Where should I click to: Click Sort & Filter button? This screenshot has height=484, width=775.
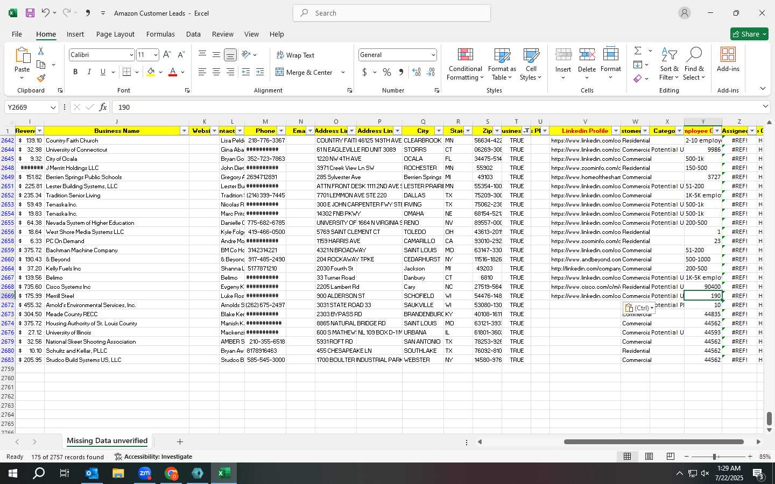pyautogui.click(x=669, y=64)
